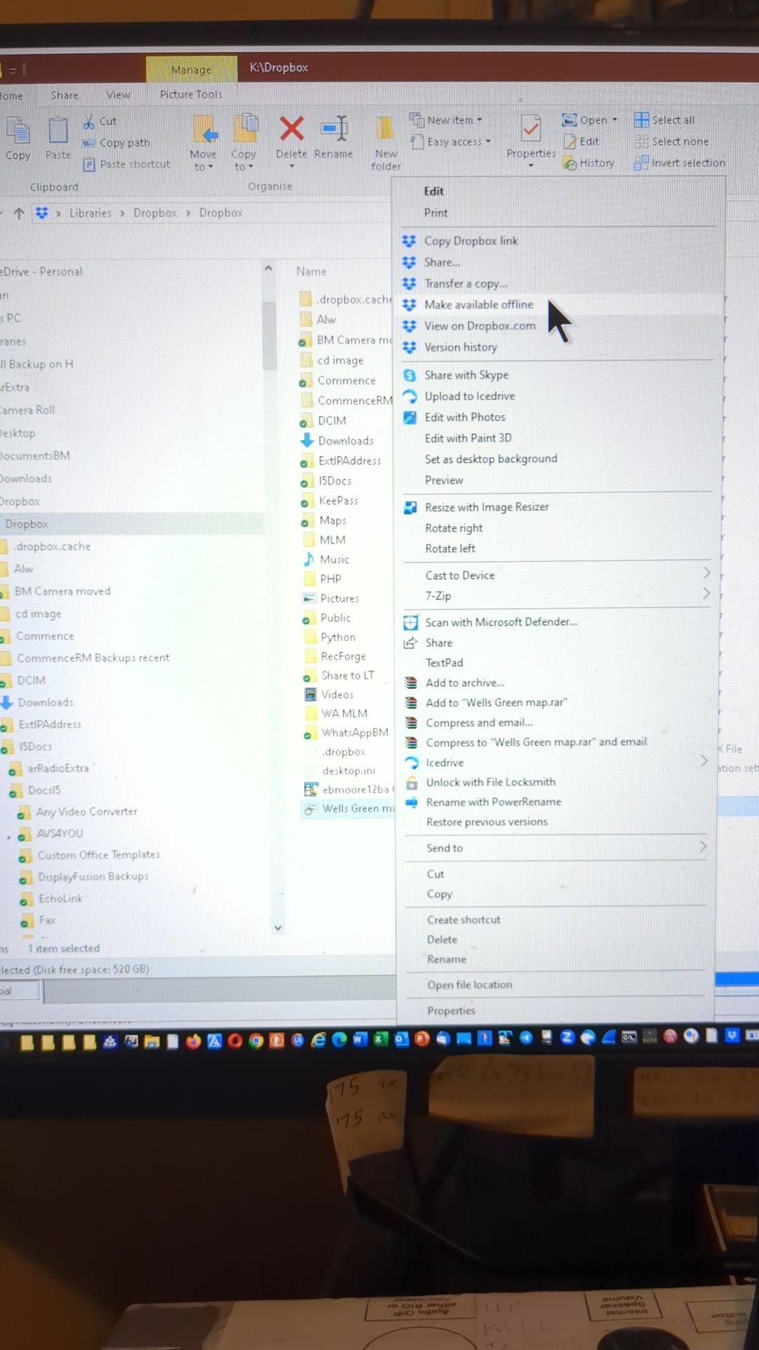Choose Restore previous versions

coord(487,822)
